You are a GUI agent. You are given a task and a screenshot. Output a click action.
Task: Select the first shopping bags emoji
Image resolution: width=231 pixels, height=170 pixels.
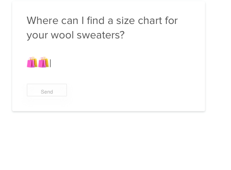tap(32, 62)
